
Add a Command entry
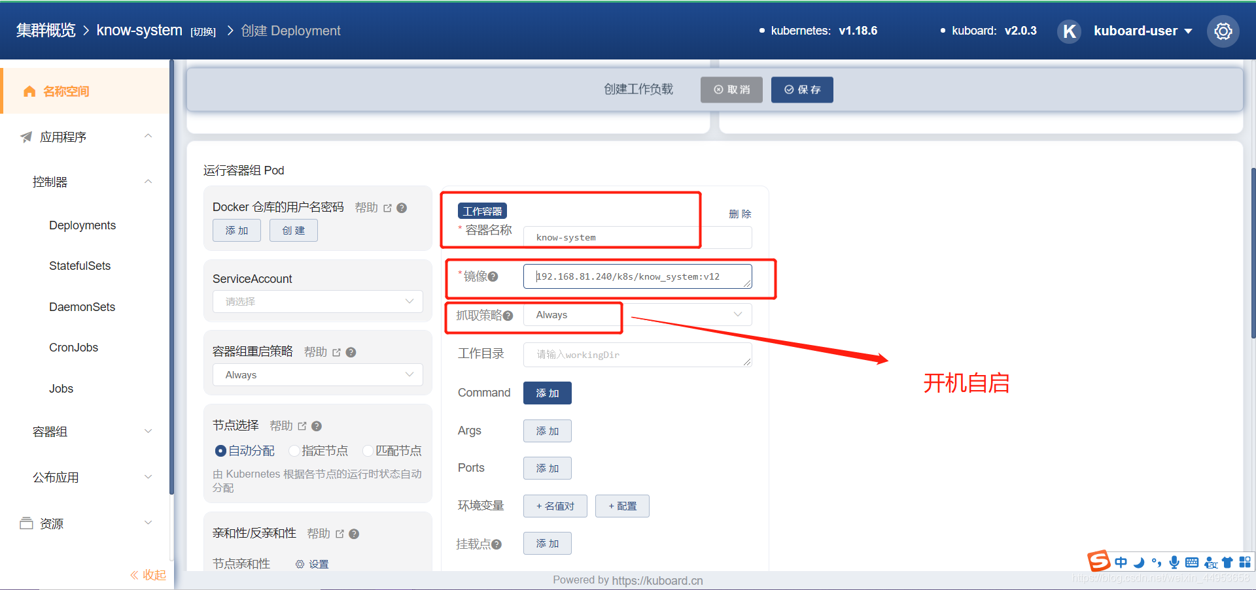pyautogui.click(x=548, y=393)
